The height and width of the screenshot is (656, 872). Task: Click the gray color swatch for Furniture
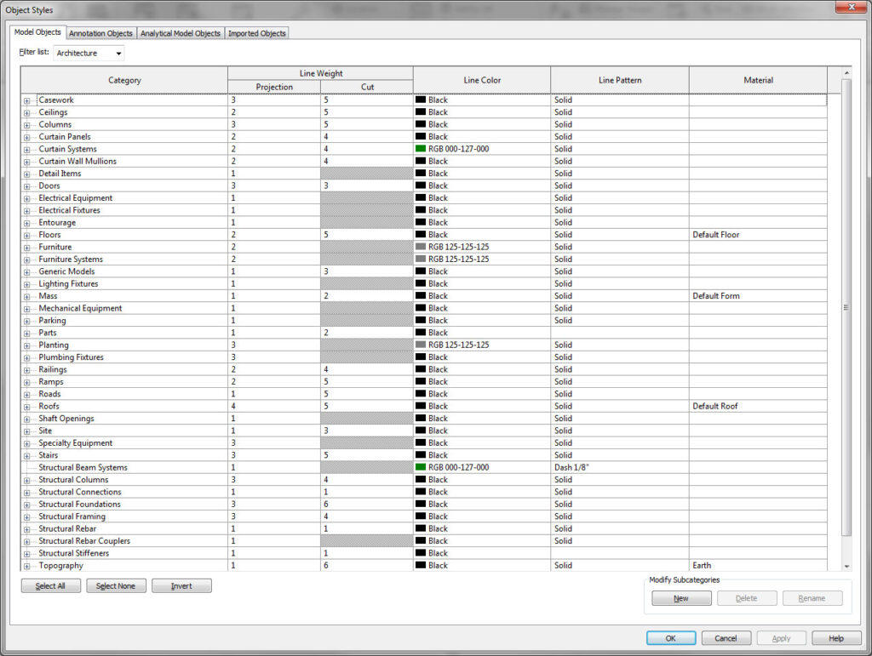[421, 247]
